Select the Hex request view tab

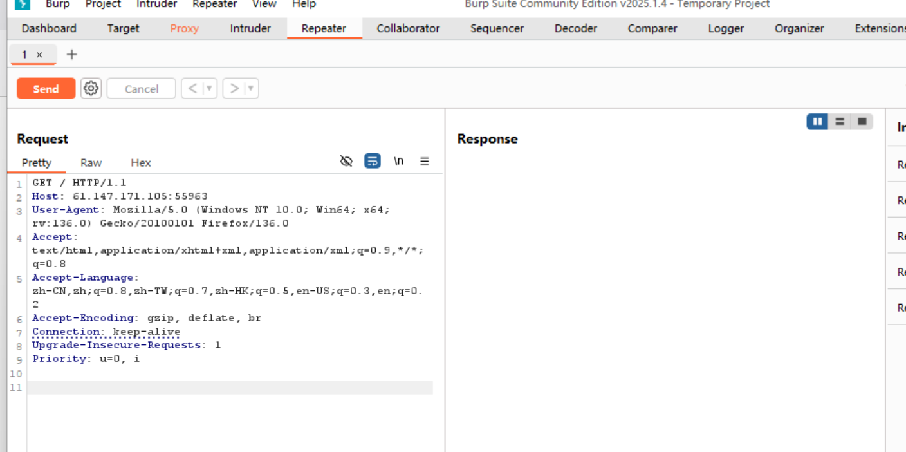(141, 162)
